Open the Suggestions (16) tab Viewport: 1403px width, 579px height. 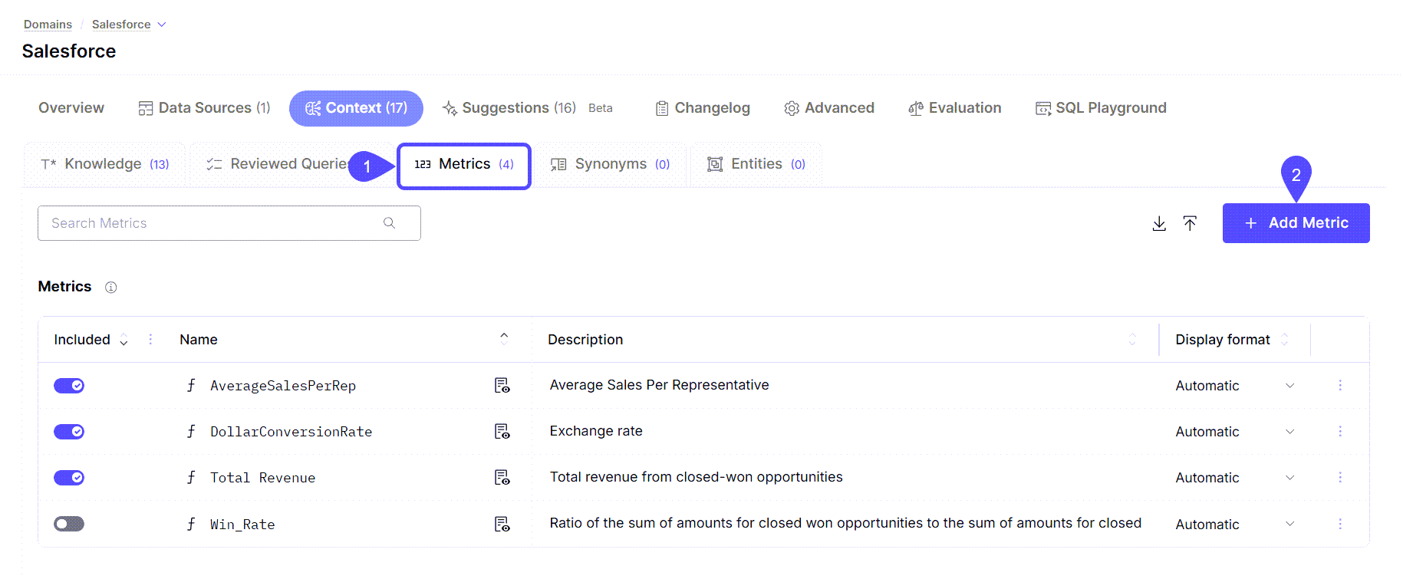(509, 108)
